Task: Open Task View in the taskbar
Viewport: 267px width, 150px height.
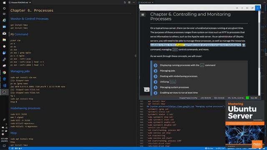Action: click(x=4, y=14)
